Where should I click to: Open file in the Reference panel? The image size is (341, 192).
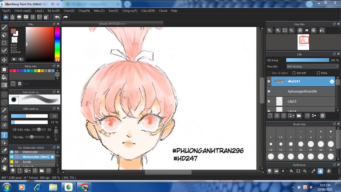point(276,171)
